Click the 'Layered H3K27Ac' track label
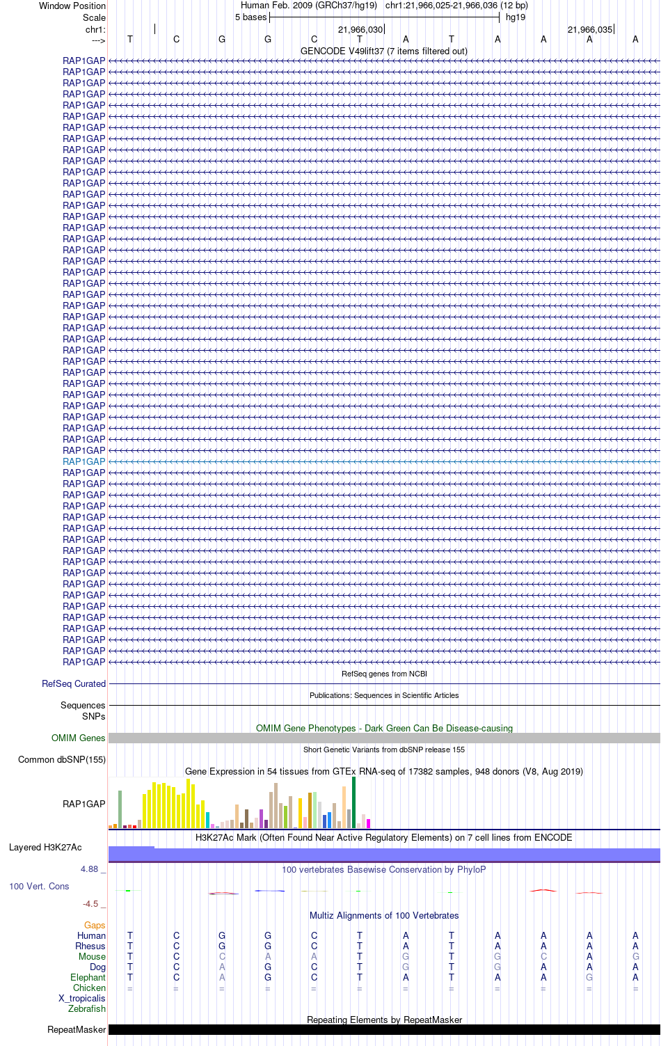The image size is (661, 1046). pos(45,847)
